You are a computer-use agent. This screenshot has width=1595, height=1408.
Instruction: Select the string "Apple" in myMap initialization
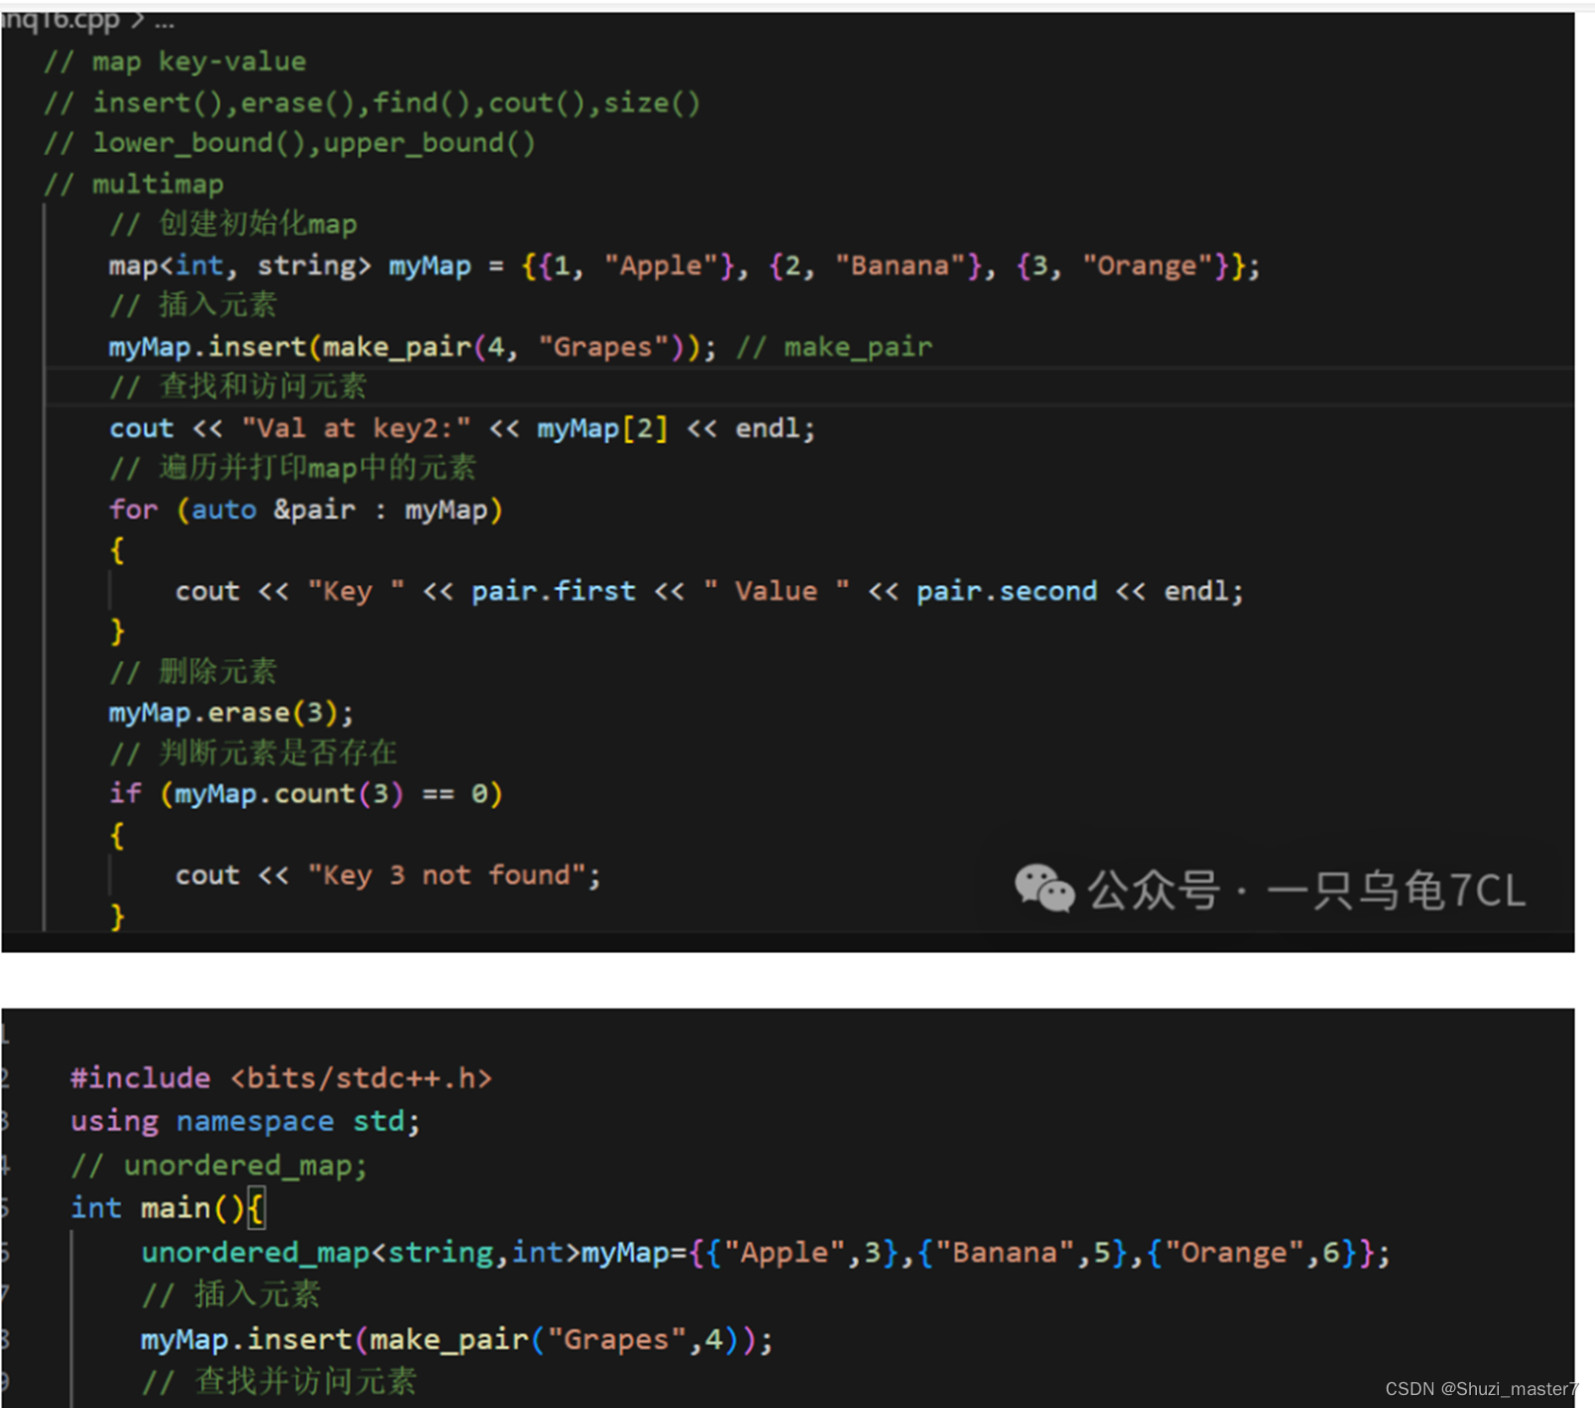click(662, 265)
